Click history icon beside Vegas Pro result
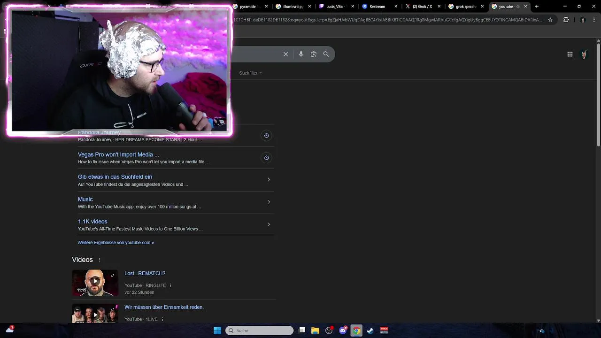Viewport: 601px width, 338px height. tap(266, 158)
